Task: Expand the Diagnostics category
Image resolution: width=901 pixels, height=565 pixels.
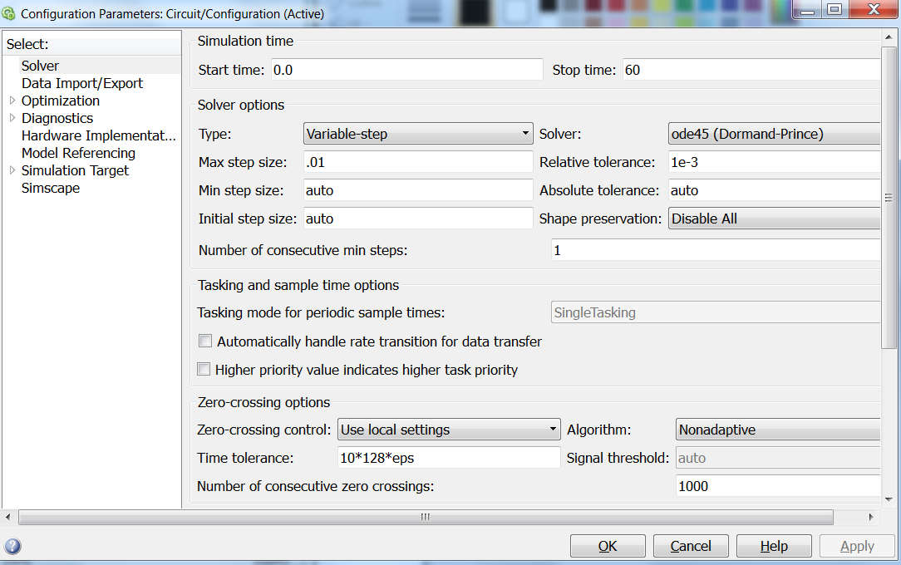Action: tap(13, 118)
